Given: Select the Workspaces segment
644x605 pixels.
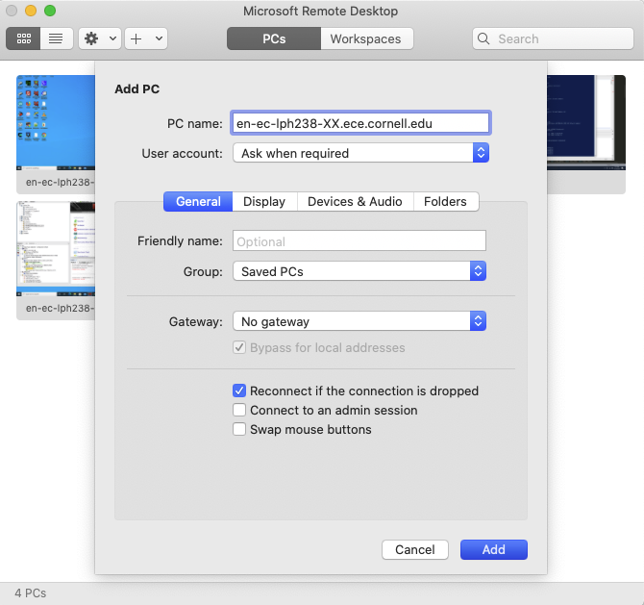Looking at the screenshot, I should (365, 38).
